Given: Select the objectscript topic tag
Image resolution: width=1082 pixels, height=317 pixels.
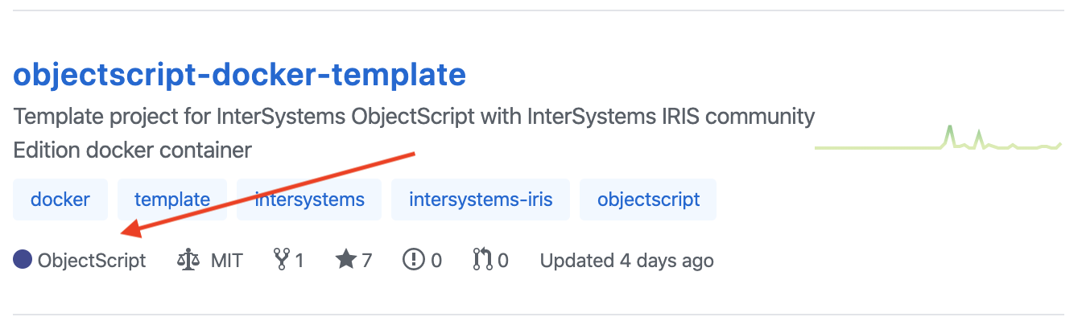Looking at the screenshot, I should pos(648,199).
